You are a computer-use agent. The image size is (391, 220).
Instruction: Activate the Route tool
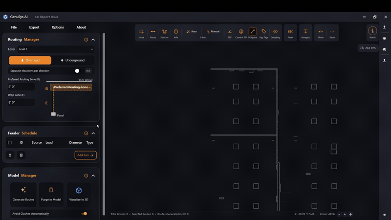(153, 33)
